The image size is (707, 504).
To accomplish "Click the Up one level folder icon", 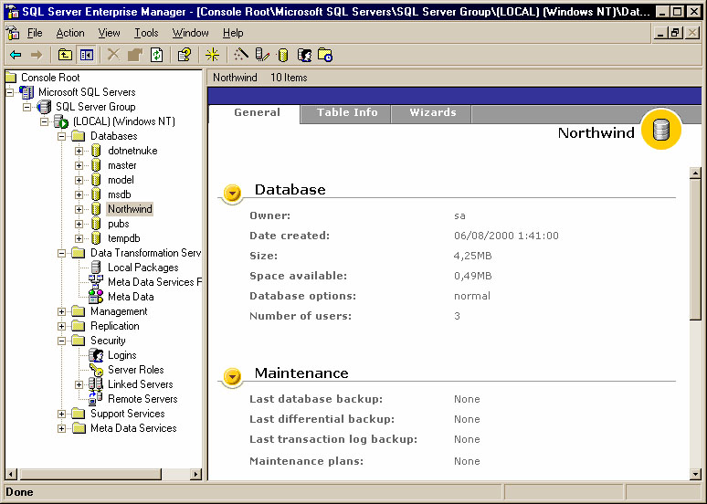I will pyautogui.click(x=65, y=55).
